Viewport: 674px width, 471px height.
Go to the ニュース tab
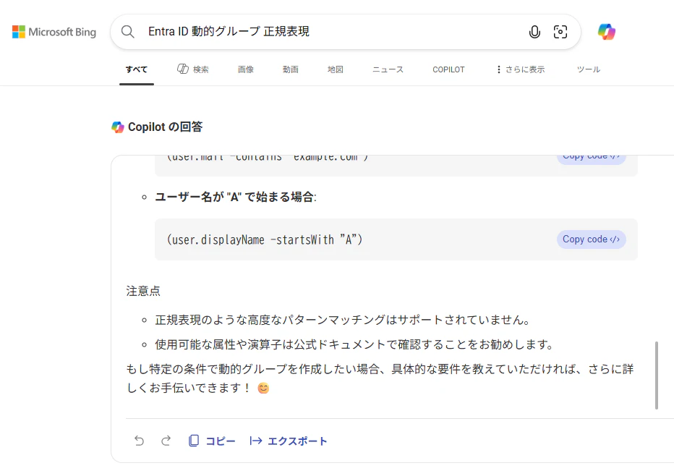tap(388, 69)
